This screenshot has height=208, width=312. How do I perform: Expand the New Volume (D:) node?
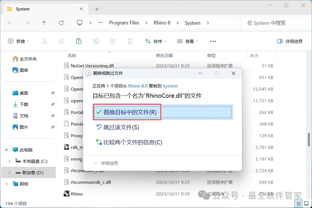click(9, 173)
